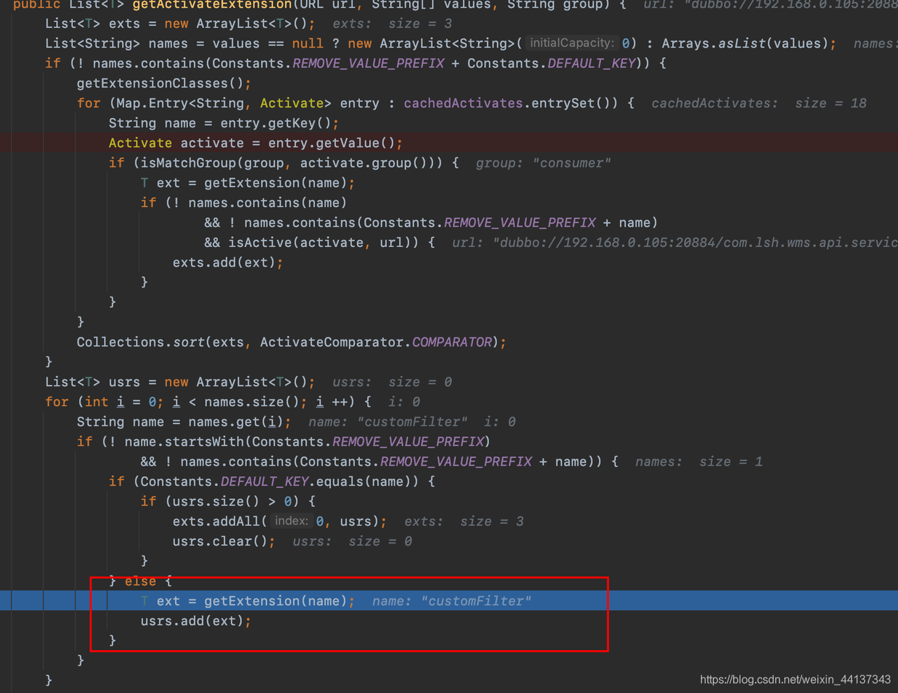Click the 'exts.add(ext);' statement
Screen dimensions: 898x693
click(228, 263)
